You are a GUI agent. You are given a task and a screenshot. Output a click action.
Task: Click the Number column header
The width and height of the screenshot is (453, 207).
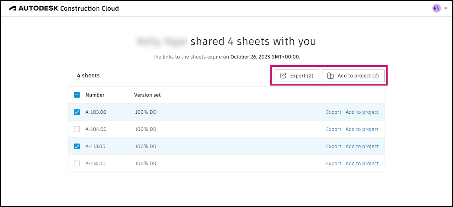click(x=95, y=95)
